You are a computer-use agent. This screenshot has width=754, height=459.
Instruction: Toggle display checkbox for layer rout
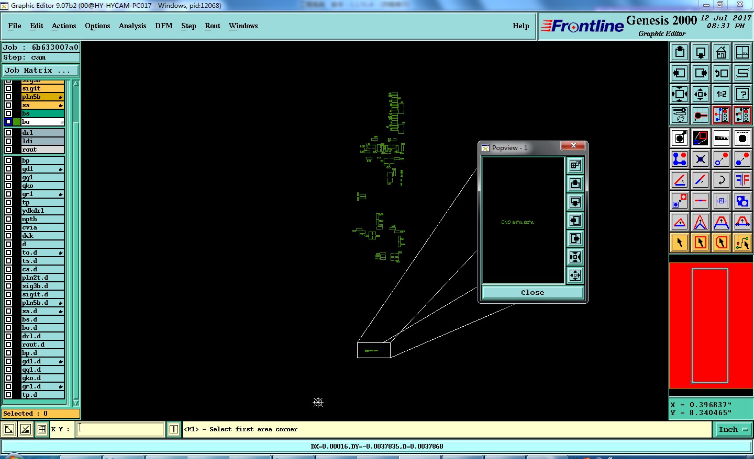8,150
